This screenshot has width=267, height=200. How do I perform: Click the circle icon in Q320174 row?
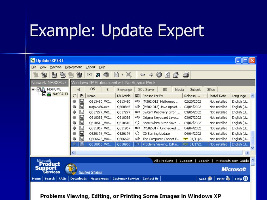137,133
